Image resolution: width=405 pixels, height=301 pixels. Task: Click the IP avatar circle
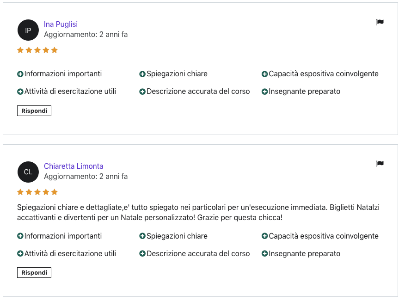28,30
